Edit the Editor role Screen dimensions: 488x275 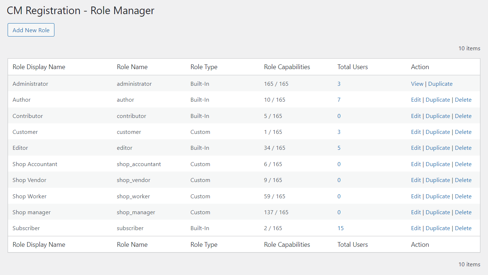point(416,148)
